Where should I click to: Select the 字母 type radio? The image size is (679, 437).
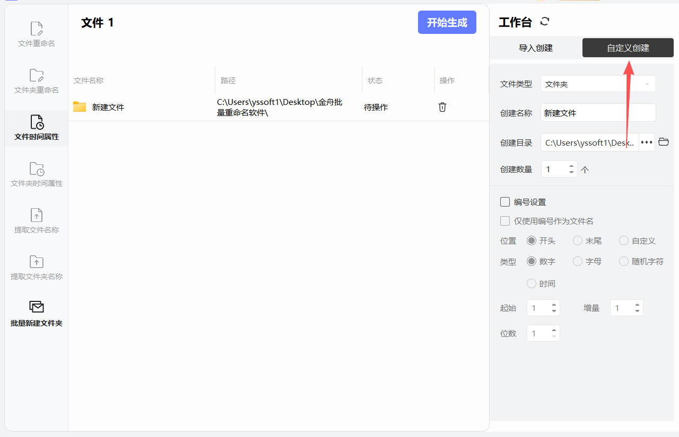point(578,261)
